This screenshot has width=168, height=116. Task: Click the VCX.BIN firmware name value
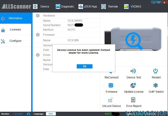(x=73, y=40)
